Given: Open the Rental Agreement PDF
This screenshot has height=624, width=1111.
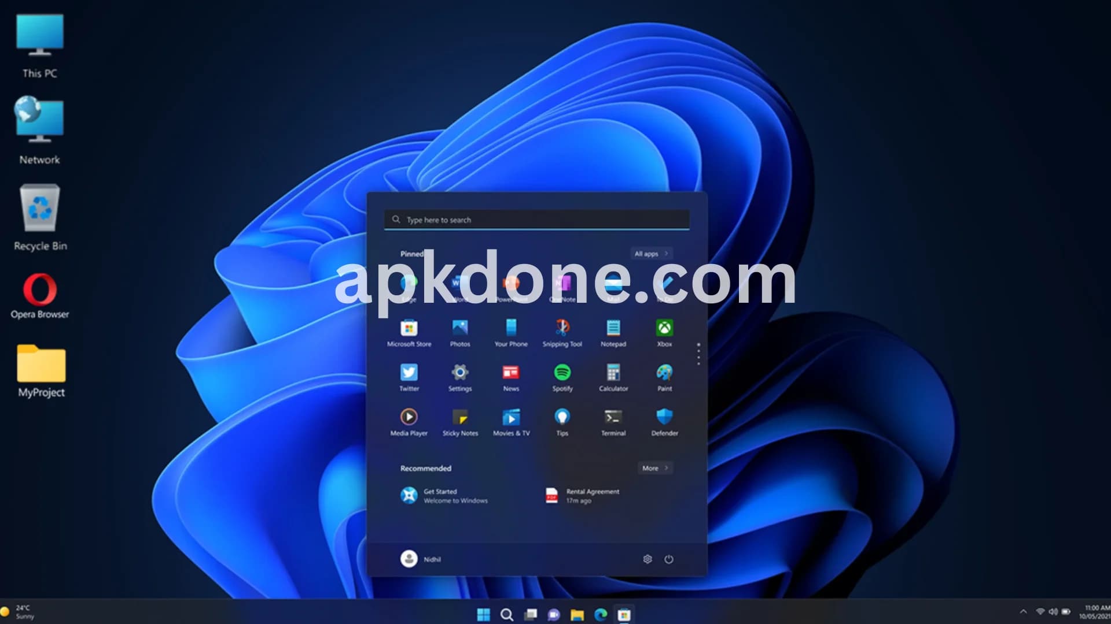Looking at the screenshot, I should pos(582,496).
